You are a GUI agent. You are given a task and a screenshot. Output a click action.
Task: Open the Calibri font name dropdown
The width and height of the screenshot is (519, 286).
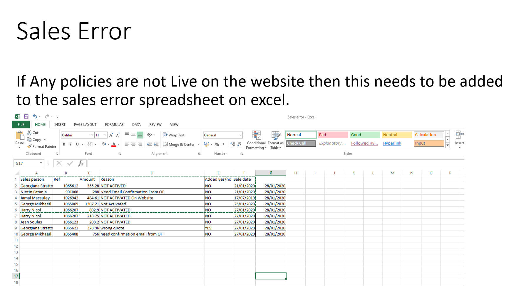[92, 135]
